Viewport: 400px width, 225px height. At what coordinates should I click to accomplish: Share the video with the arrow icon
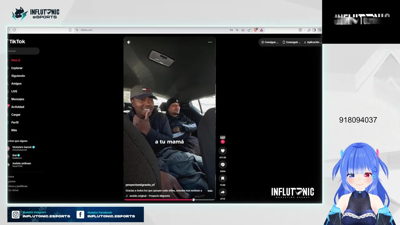[223, 192]
